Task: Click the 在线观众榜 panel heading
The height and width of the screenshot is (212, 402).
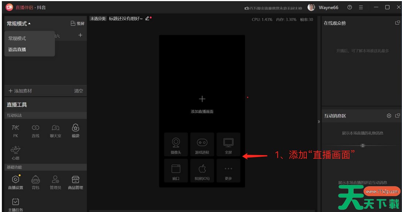Action: tap(335, 23)
